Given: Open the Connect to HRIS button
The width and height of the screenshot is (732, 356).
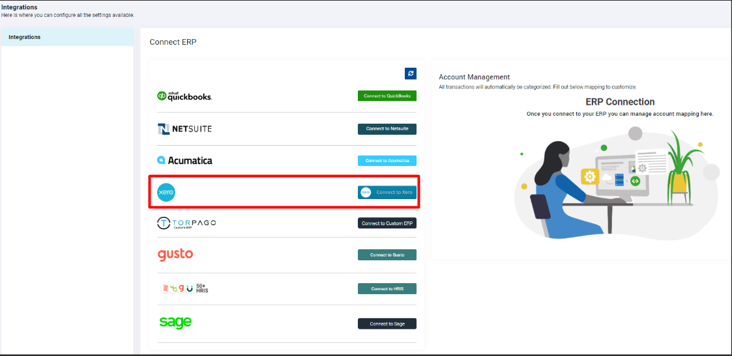Looking at the screenshot, I should 387,288.
